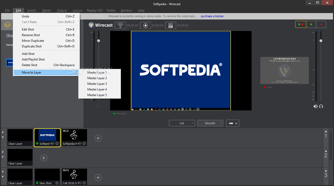Select Master Layer 1 in submenu

click(100, 73)
